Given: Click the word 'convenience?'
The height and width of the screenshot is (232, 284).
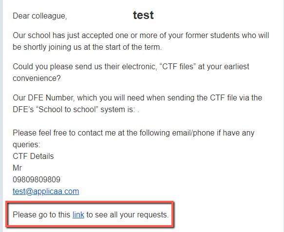Looking at the screenshot, I should pyautogui.click(x=37, y=78).
